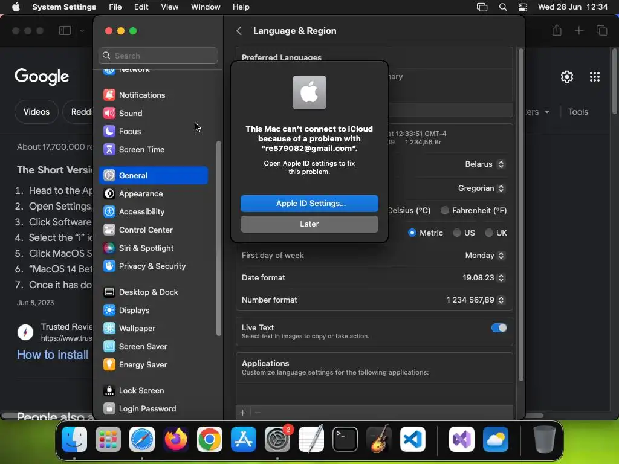This screenshot has width=619, height=464.
Task: Open Terminal from the Dock
Action: click(345, 439)
